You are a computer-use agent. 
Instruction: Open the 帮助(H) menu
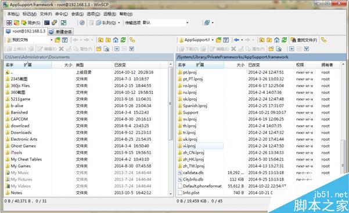click(x=126, y=14)
